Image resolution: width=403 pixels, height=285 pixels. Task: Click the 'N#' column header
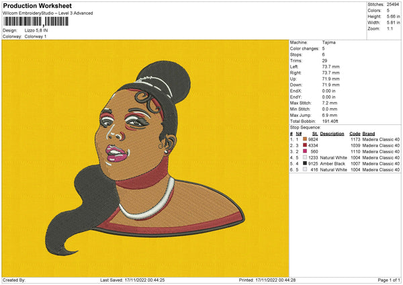point(299,134)
